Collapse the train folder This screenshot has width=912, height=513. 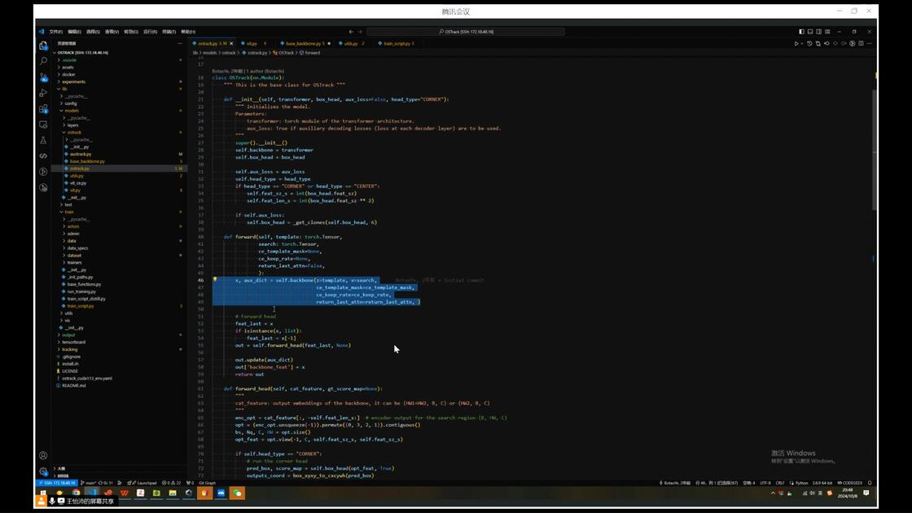119,212
